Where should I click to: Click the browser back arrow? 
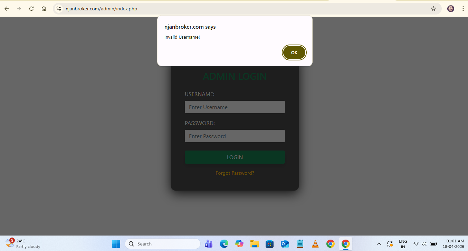click(x=7, y=9)
